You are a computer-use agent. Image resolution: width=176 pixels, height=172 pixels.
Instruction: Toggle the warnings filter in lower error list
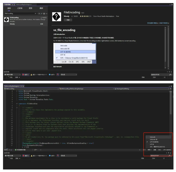(39, 156)
